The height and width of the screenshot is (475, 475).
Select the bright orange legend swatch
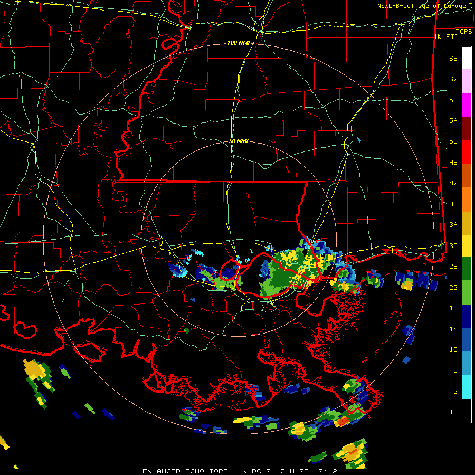coord(466,199)
